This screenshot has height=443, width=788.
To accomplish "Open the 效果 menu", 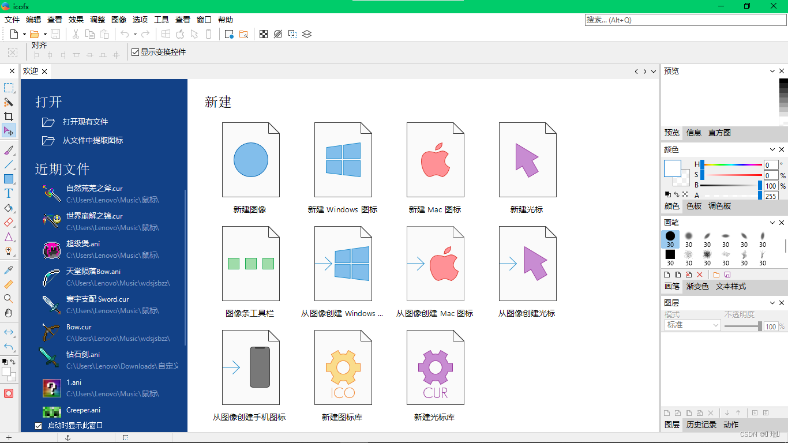I will click(76, 20).
